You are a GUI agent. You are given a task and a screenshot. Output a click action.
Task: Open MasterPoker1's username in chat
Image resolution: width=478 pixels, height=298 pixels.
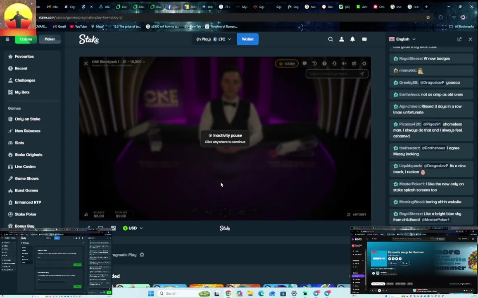click(411, 184)
